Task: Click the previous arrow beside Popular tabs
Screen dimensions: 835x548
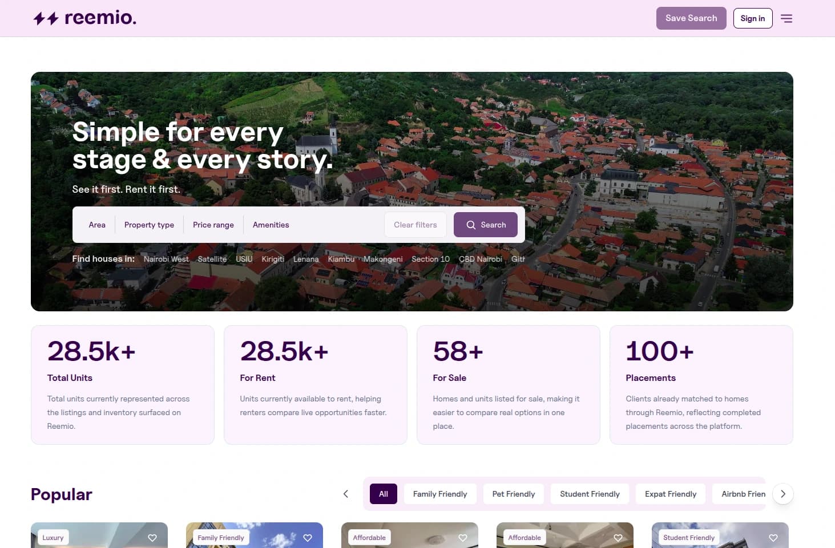Action: 346,494
